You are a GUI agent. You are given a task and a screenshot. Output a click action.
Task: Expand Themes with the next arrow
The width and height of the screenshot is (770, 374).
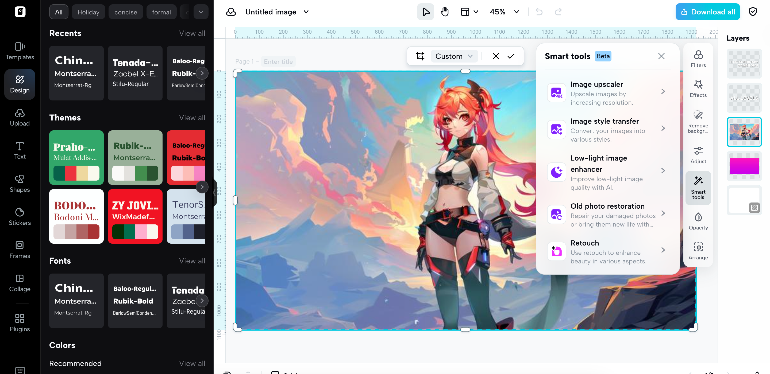[x=202, y=187]
